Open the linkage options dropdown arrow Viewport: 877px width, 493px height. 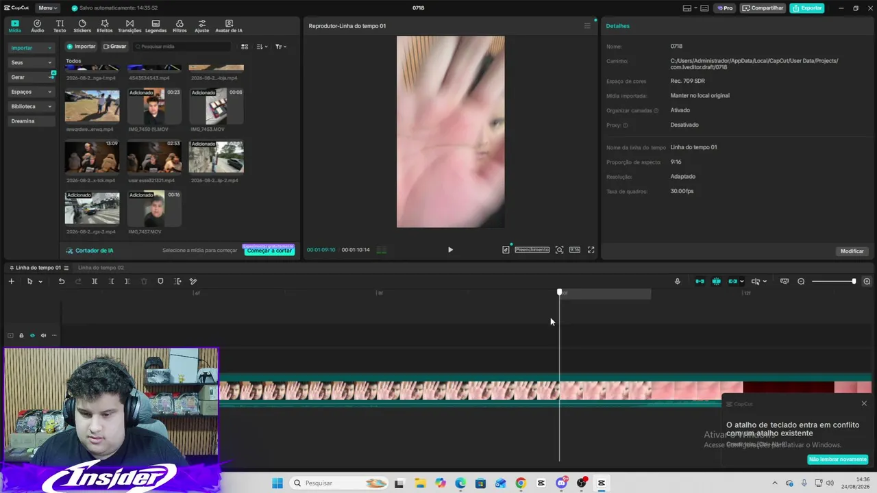click(742, 281)
